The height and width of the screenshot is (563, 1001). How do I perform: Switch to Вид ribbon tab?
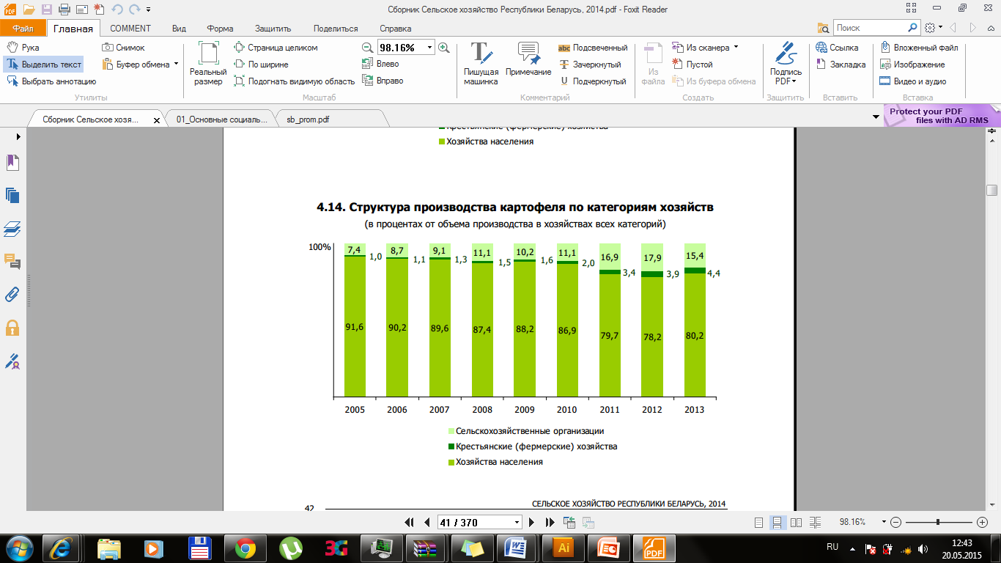179,29
